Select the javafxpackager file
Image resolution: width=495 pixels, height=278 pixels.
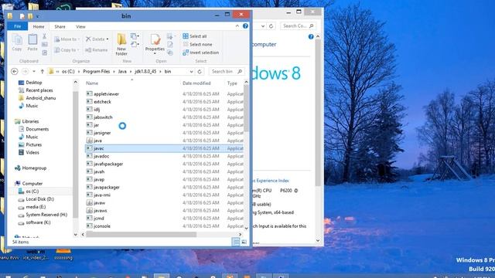tap(108, 164)
